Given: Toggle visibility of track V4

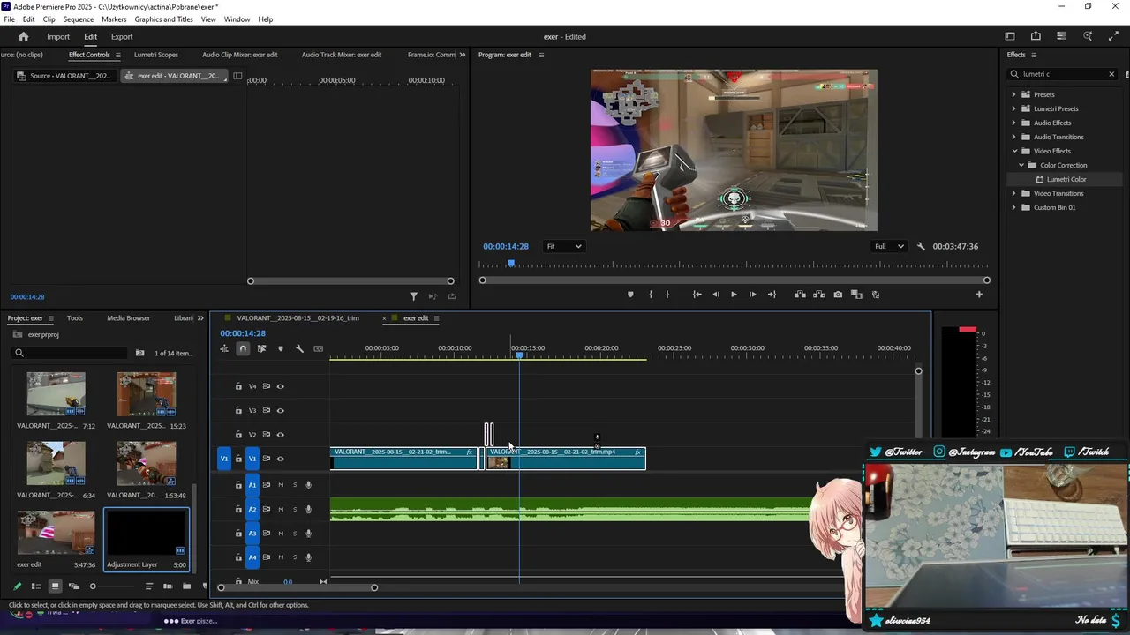Looking at the screenshot, I should tap(281, 386).
